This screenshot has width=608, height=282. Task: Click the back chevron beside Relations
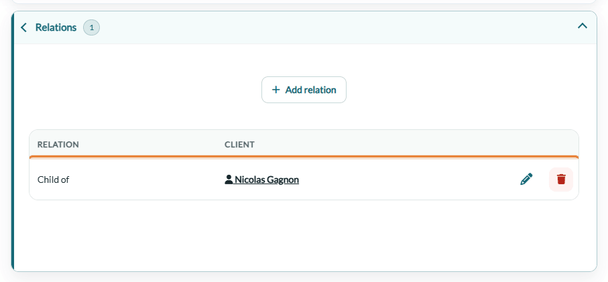tap(23, 27)
